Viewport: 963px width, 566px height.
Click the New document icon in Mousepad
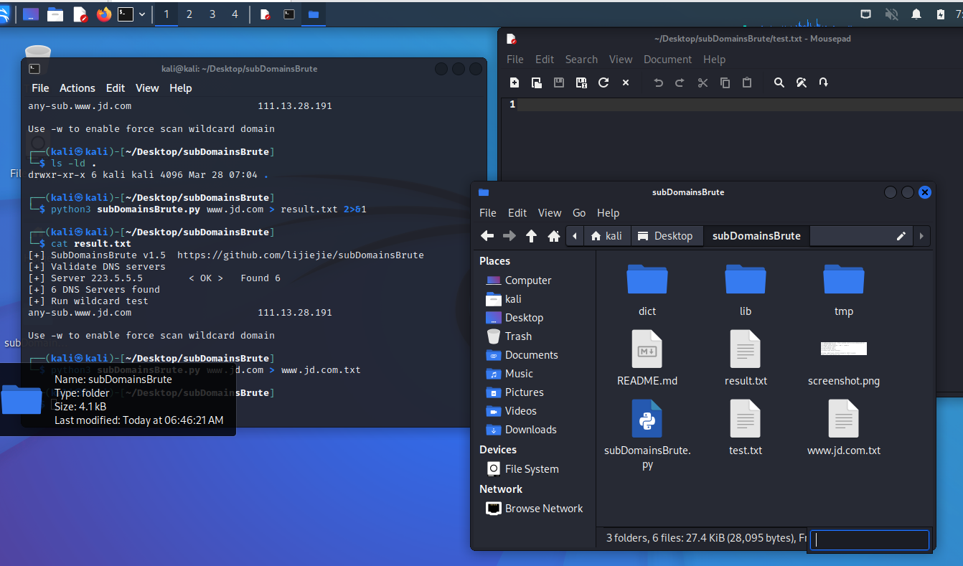click(x=515, y=82)
